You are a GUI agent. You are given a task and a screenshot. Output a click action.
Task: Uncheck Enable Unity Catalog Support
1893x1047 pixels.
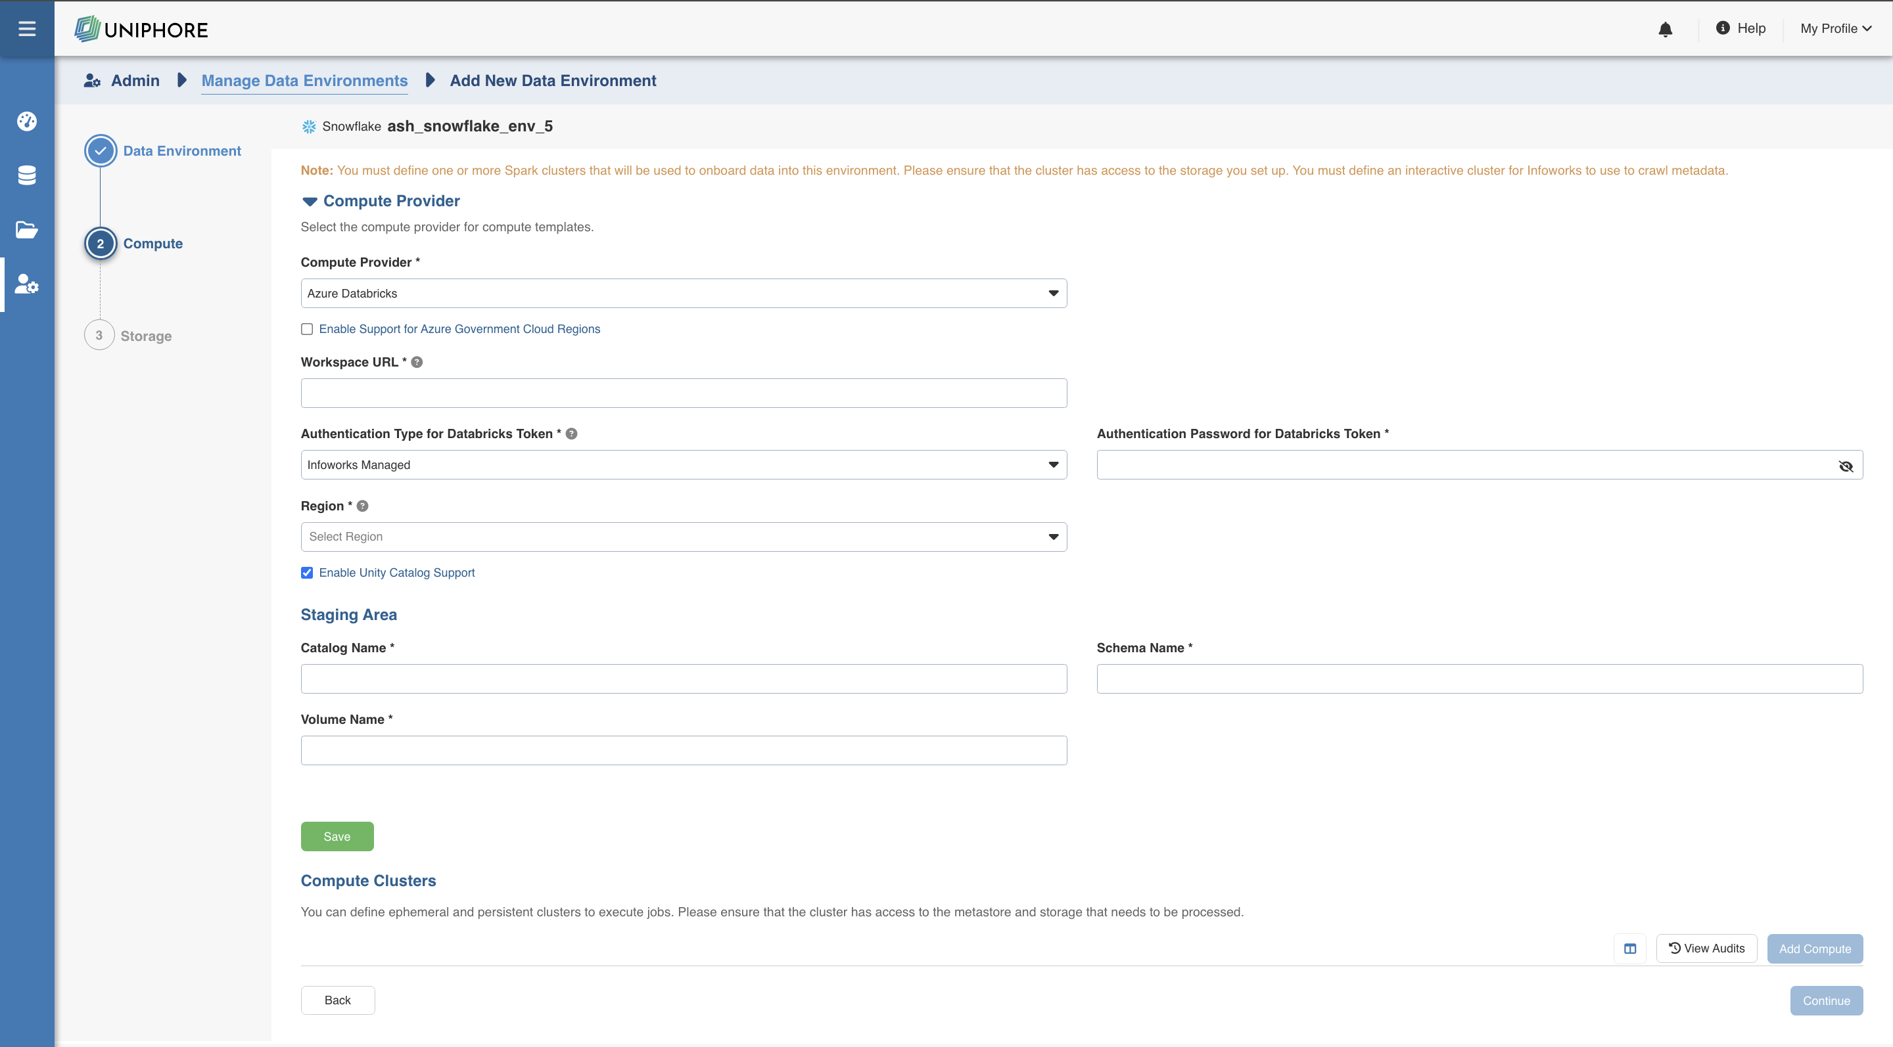click(307, 573)
